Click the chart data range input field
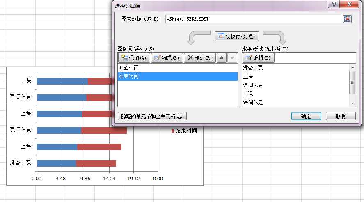The width and height of the screenshot is (364, 202). 254,19
